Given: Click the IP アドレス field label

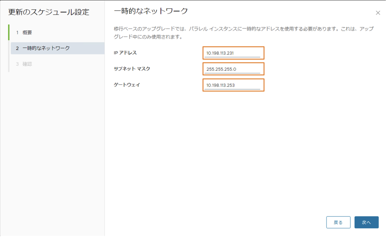Looking at the screenshot, I should (125, 53).
